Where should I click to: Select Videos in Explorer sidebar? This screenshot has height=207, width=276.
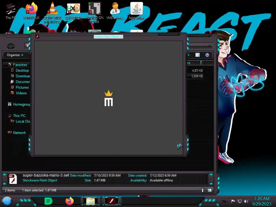[x=19, y=93]
